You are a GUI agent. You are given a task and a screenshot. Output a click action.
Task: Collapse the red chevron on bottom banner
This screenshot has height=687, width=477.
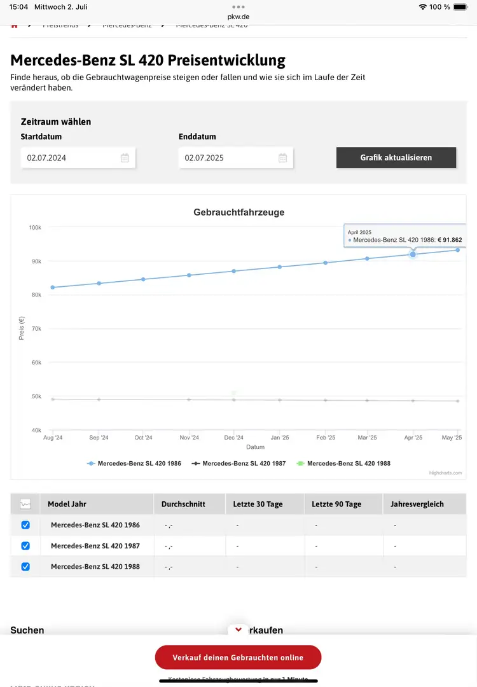[238, 630]
